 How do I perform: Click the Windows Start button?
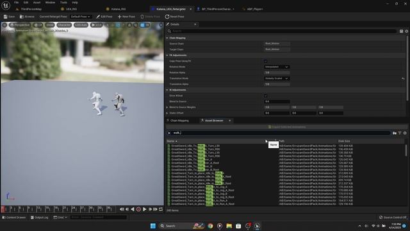153,226
